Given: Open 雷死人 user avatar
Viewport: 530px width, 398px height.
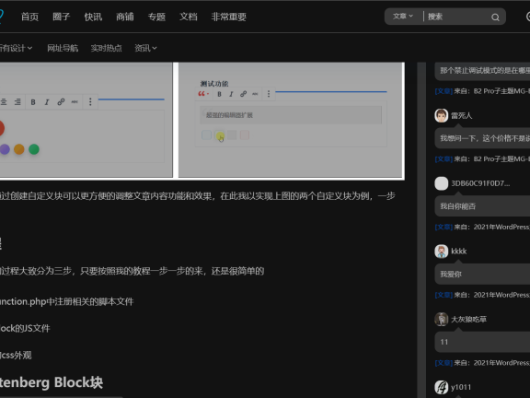Looking at the screenshot, I should click(x=442, y=116).
